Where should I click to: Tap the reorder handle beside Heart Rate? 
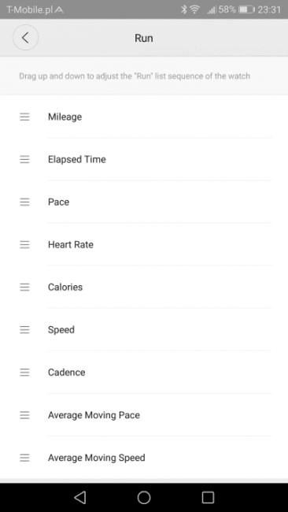(x=25, y=244)
